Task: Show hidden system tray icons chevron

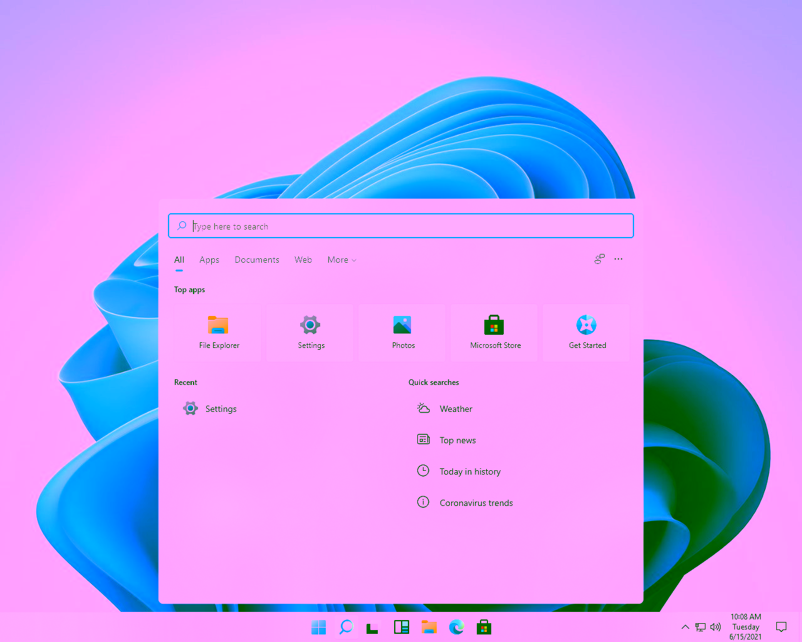Action: (685, 627)
